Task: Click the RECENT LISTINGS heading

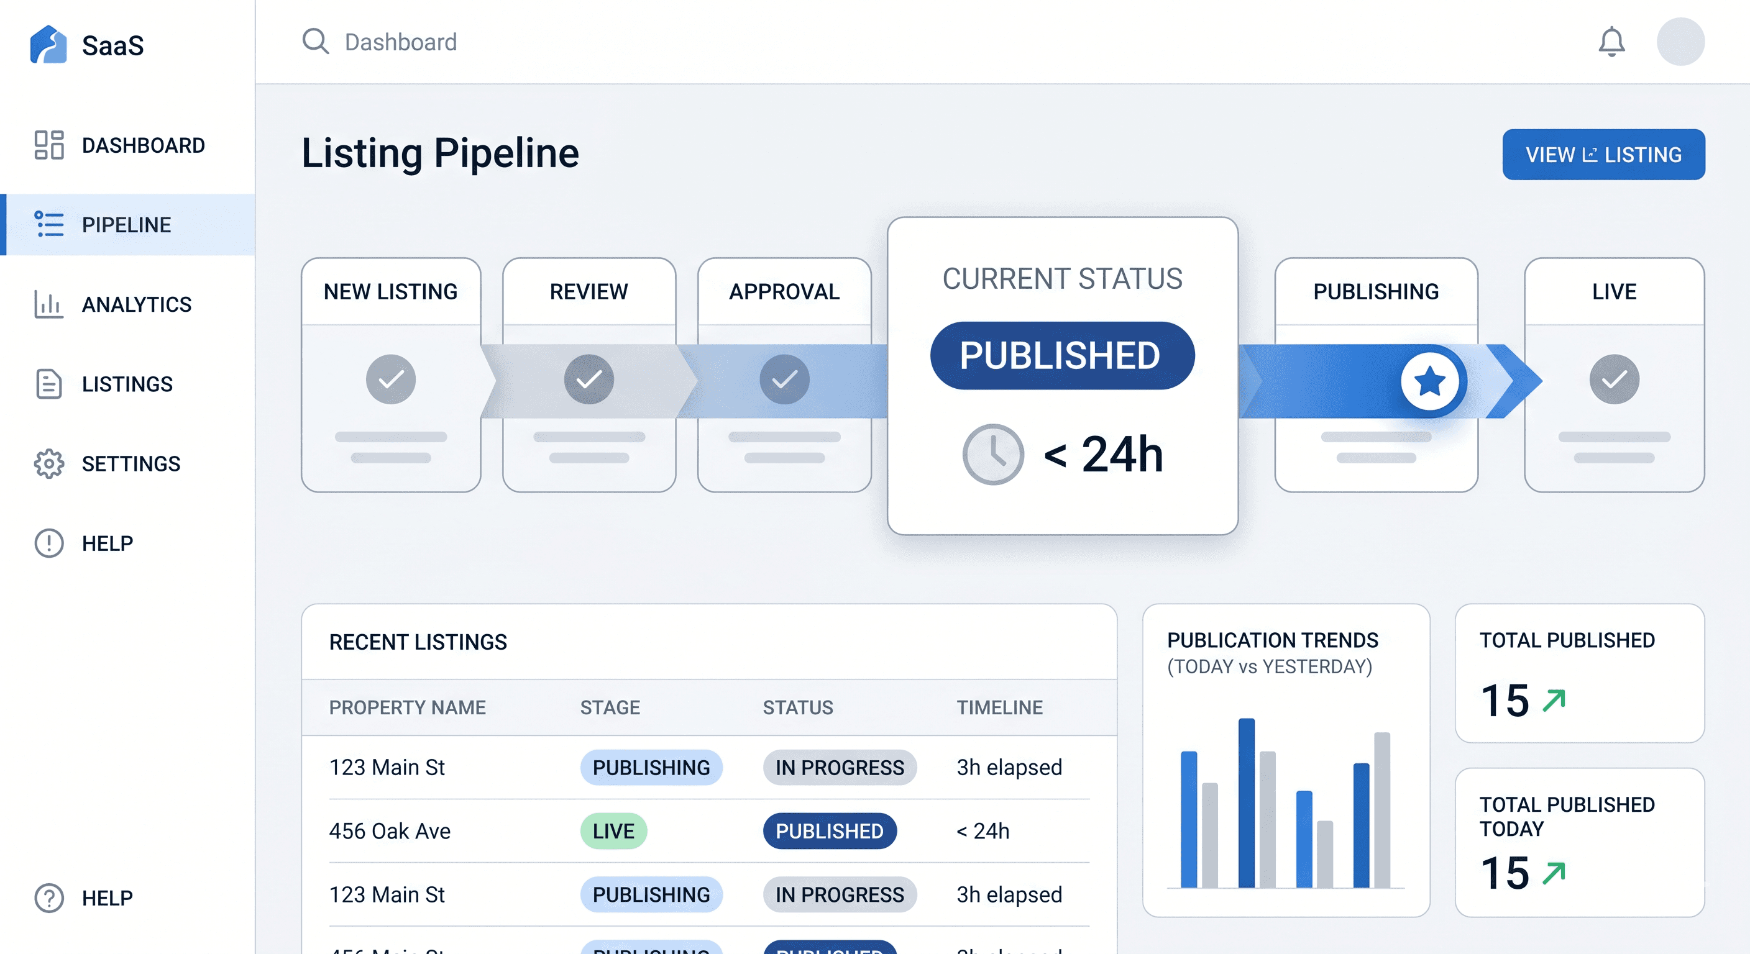Action: click(x=418, y=642)
